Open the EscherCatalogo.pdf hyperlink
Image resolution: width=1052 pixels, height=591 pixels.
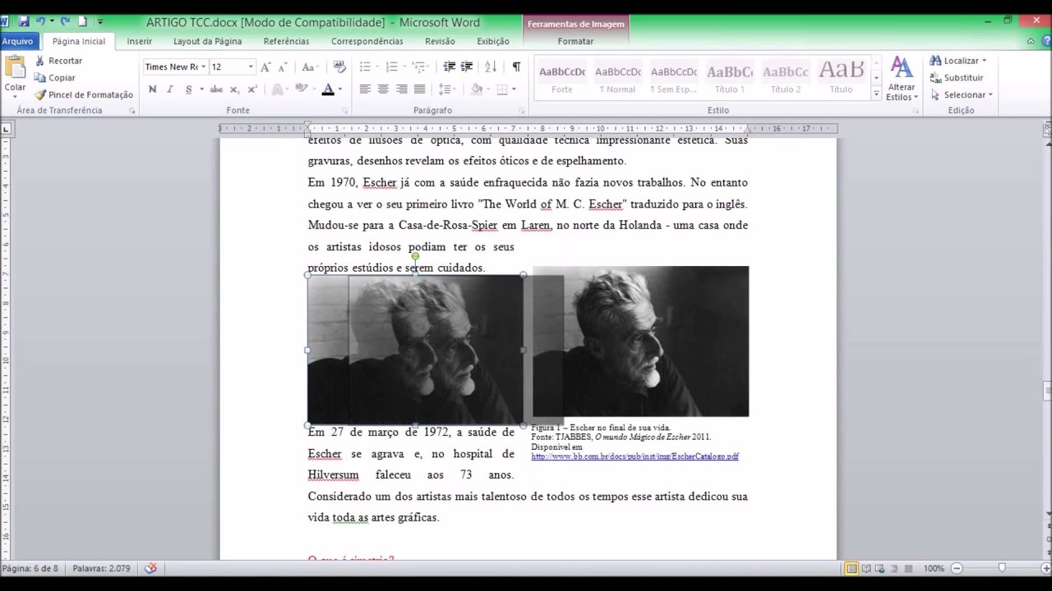click(x=634, y=456)
